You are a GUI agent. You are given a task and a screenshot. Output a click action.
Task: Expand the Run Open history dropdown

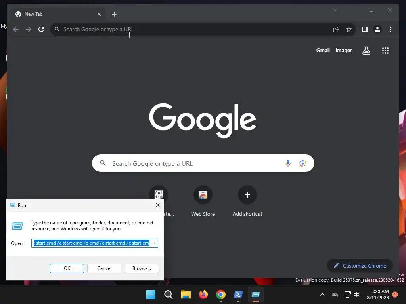154,243
